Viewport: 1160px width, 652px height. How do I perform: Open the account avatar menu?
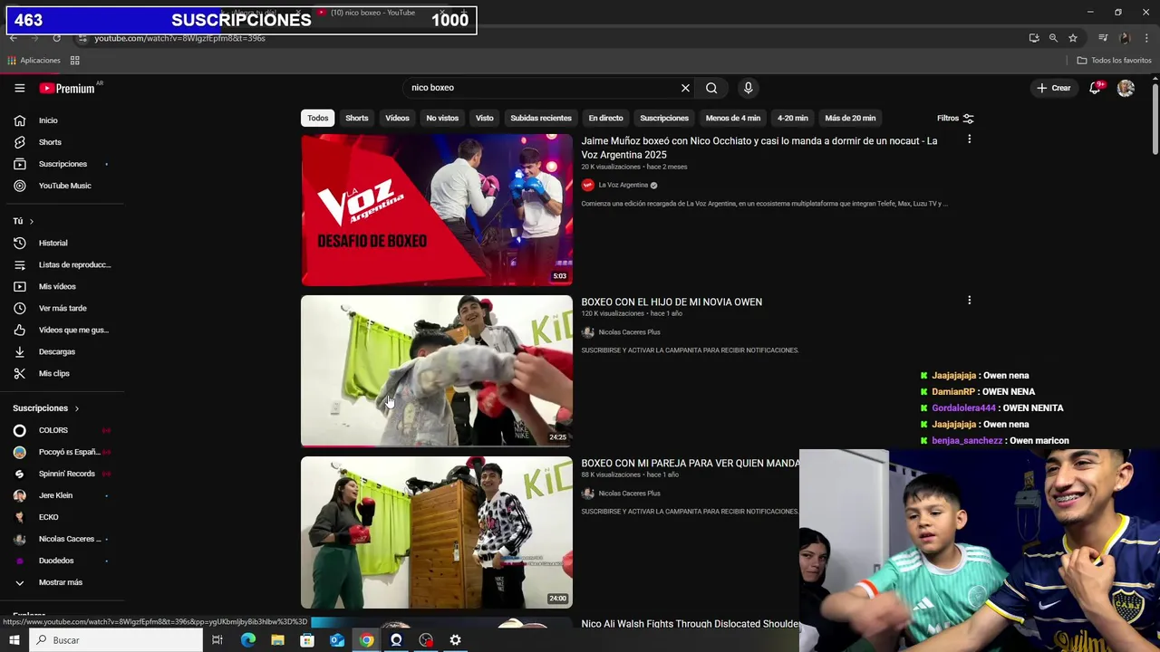point(1126,88)
